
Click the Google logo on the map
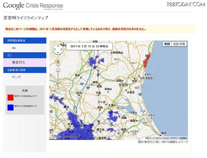click(56, 137)
